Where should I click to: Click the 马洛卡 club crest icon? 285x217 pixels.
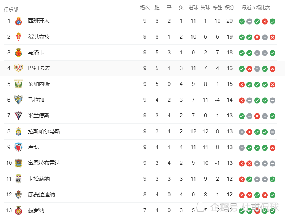tap(18, 53)
